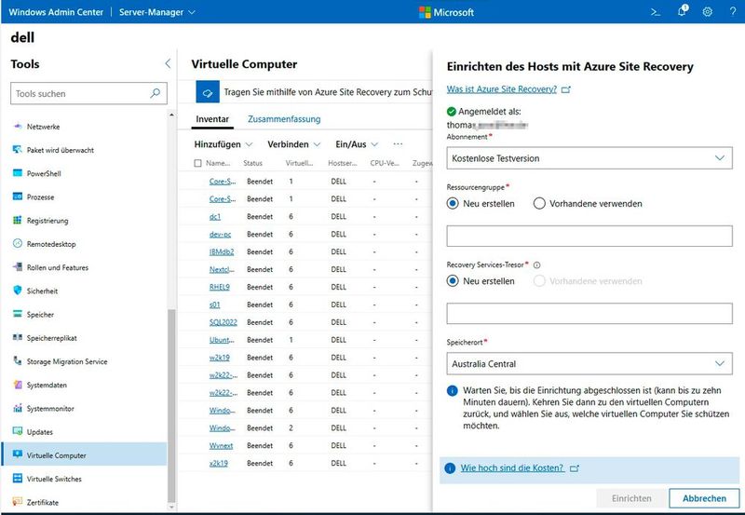Image resolution: width=745 pixels, height=515 pixels.
Task: Expand the Verbinden menu
Action: tap(293, 144)
